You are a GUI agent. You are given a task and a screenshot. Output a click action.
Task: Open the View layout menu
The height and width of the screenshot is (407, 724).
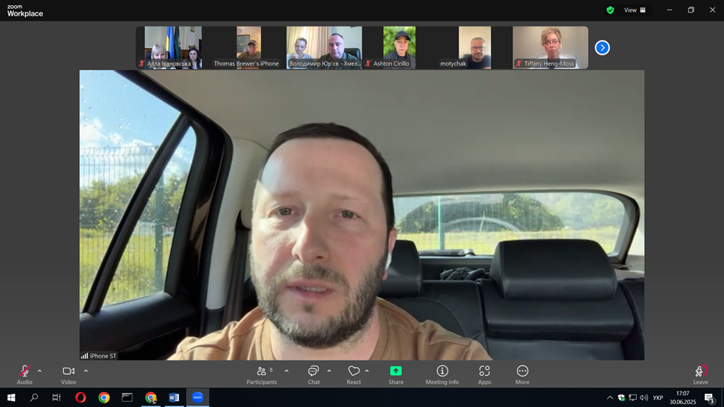[x=635, y=10]
